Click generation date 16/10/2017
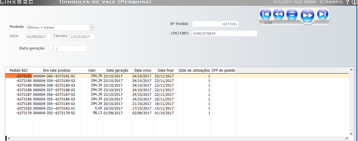This screenshot has height=141, width=358. click(113, 108)
